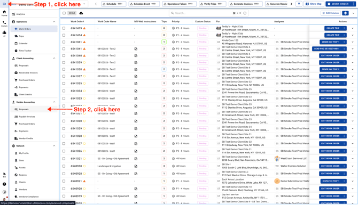Image resolution: width=358 pixels, height=205 pixels.
Task: Open kebab menu on 6541419 CREATE TRIP button
Action: 344,28
